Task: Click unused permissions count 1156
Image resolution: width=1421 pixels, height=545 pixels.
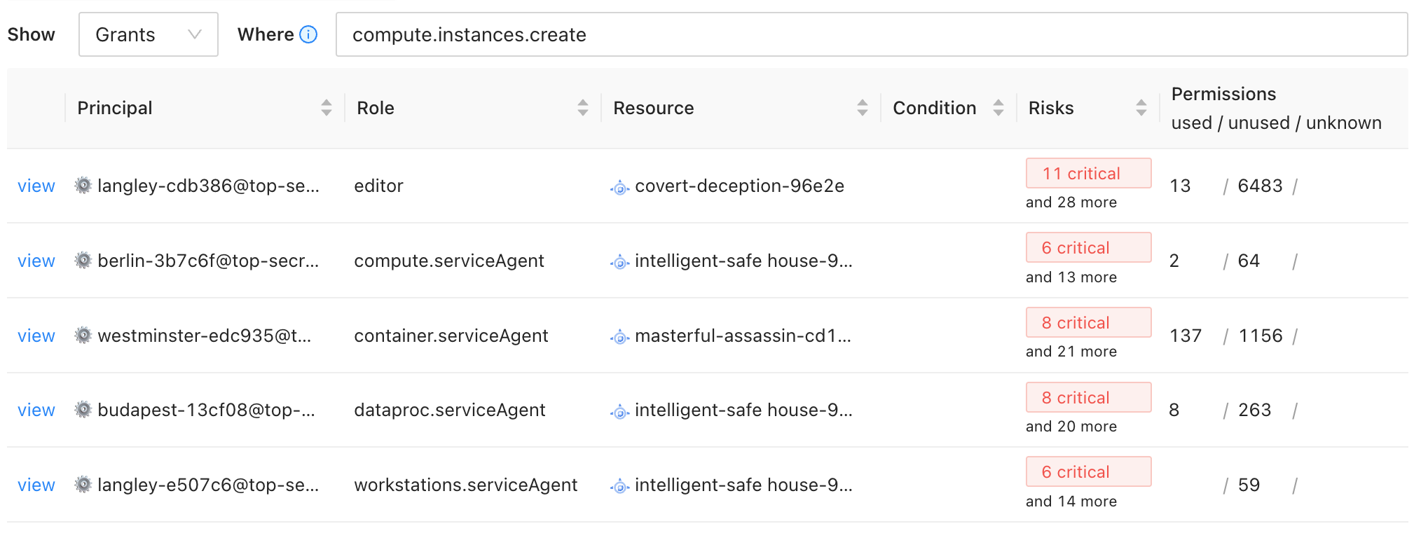Action: 1261,336
